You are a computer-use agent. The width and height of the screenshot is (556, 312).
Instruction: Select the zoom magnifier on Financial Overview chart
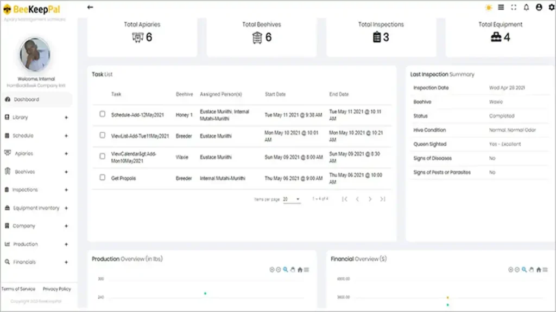[525, 270]
